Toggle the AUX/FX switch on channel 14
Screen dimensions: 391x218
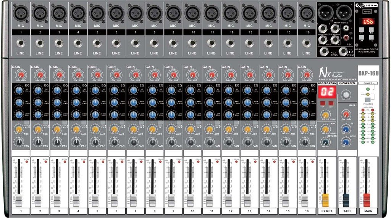[x=274, y=123]
